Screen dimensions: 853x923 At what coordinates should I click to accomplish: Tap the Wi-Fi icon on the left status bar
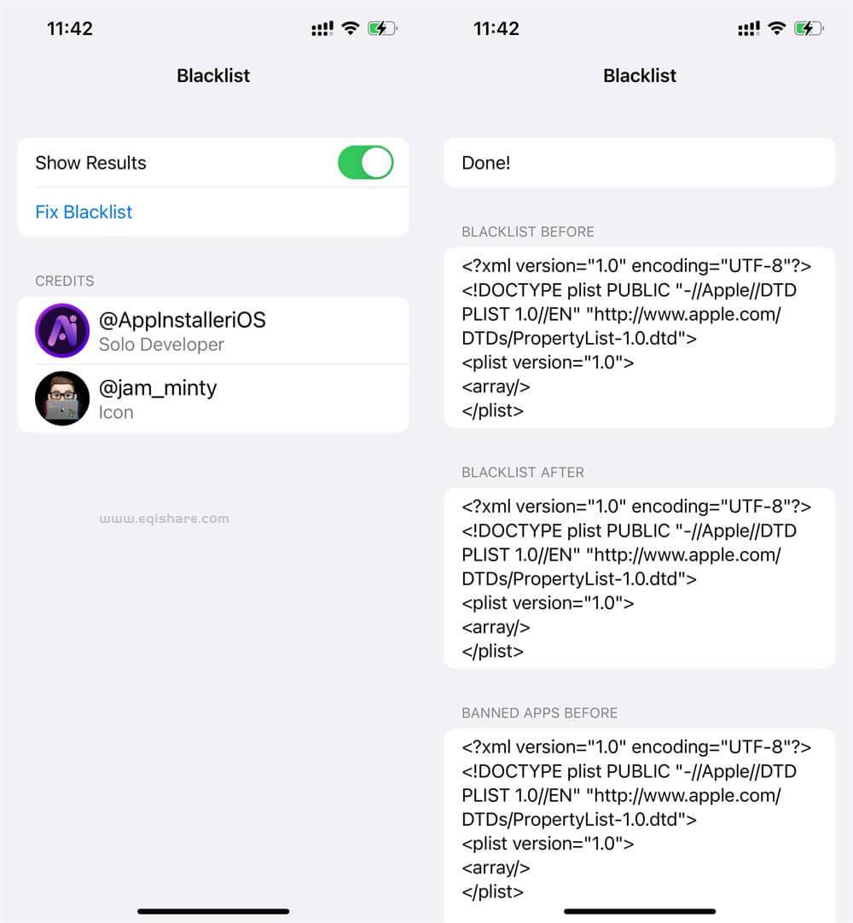pyautogui.click(x=349, y=28)
